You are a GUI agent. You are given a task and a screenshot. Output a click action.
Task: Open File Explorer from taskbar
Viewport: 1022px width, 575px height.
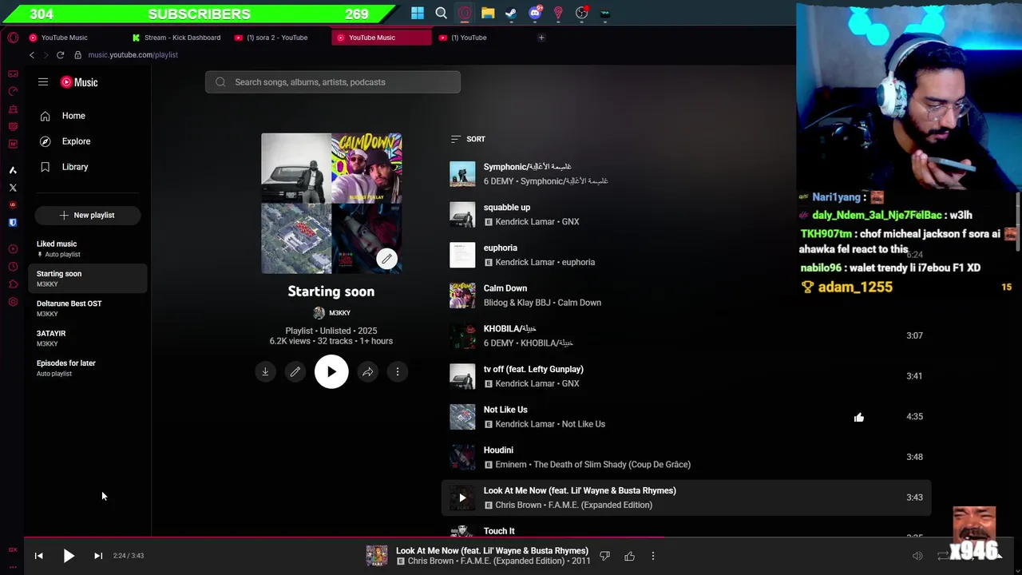pyautogui.click(x=488, y=13)
